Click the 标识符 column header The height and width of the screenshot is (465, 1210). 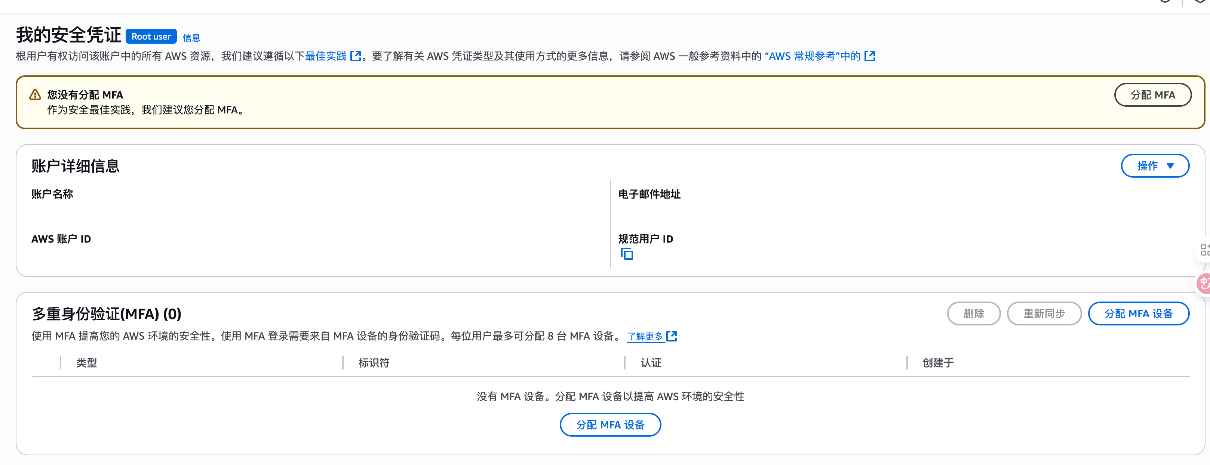click(374, 363)
